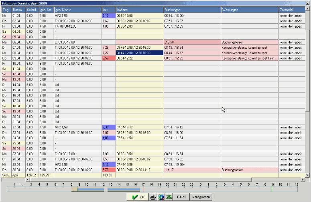Open the Konfiguration button

pyautogui.click(x=201, y=197)
